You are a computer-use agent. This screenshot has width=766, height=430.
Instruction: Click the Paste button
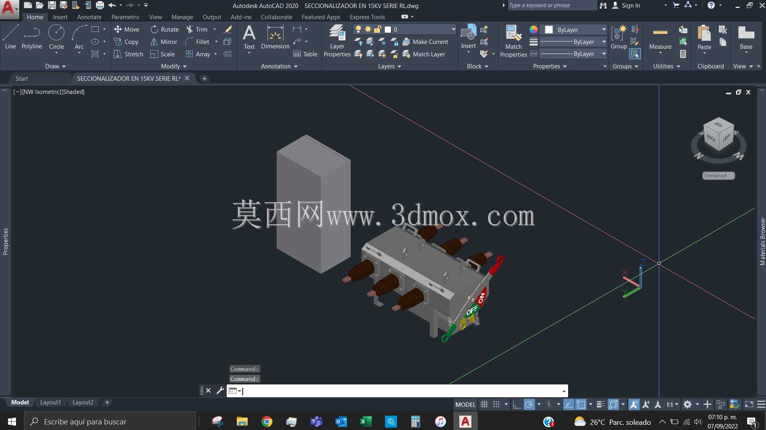(704, 37)
